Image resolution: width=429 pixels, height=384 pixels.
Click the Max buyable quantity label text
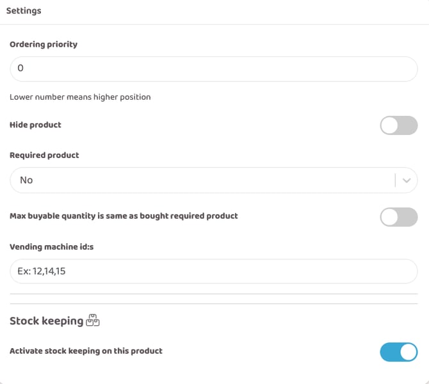[124, 216]
